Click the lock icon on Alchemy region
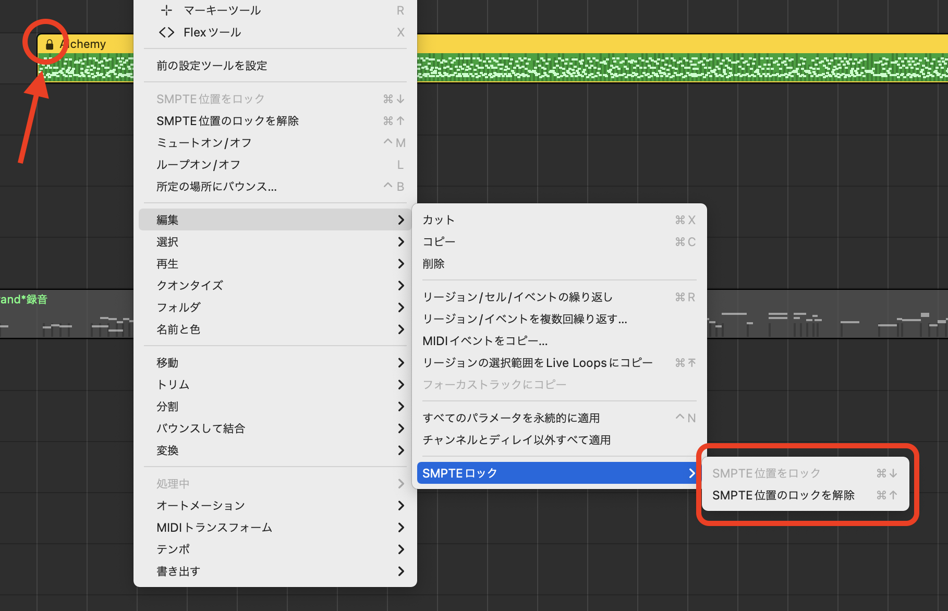This screenshot has height=611, width=948. [x=50, y=45]
